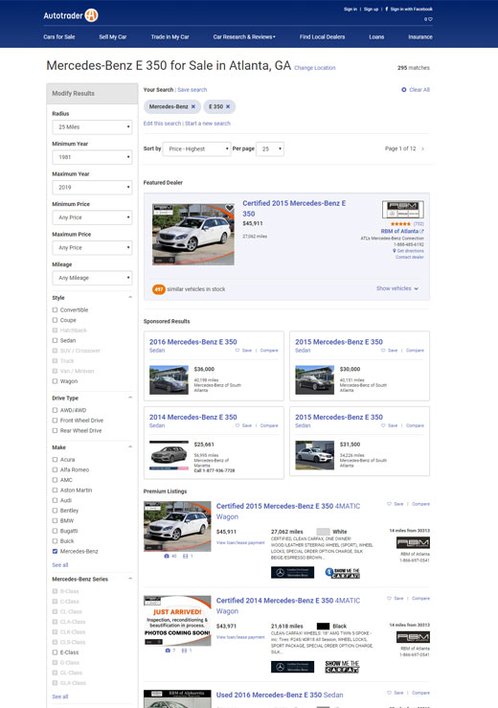
Task: Remove the E 350 search chip
Action: (228, 106)
